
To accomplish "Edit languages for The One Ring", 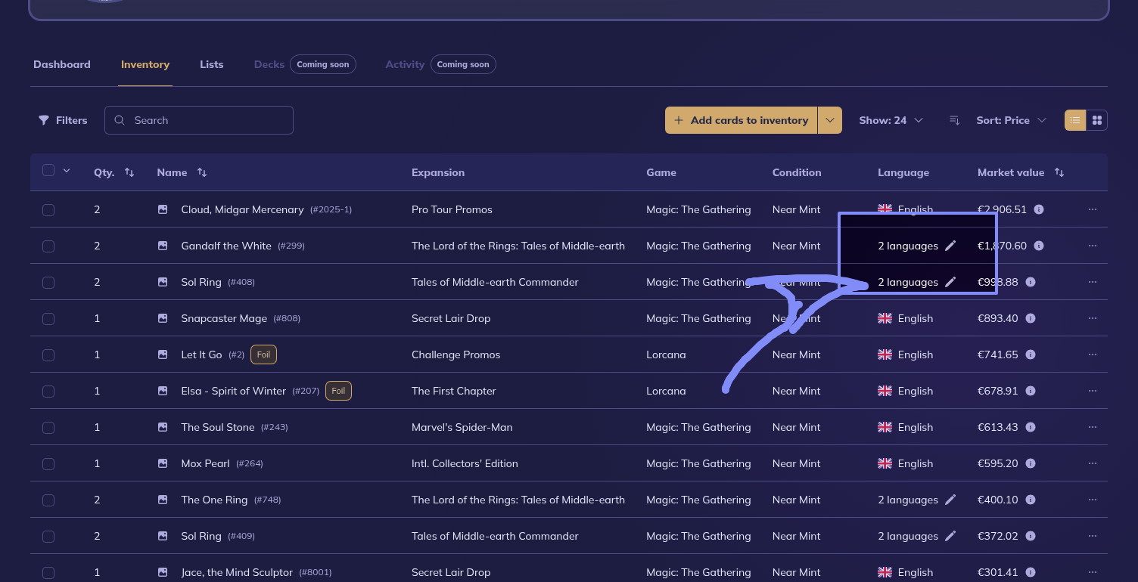I will tap(951, 500).
